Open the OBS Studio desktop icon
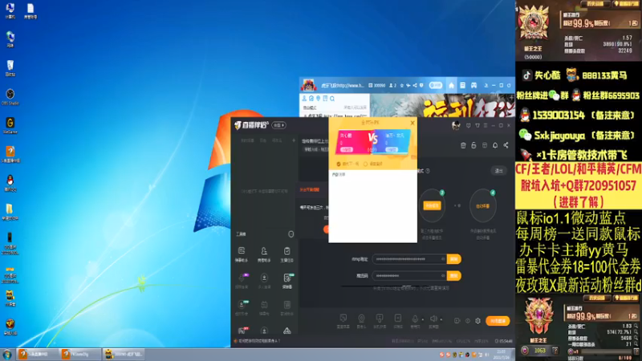 [10, 96]
